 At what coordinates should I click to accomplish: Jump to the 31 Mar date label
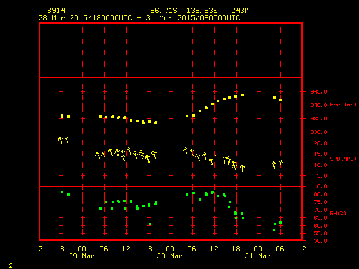pos(258,256)
